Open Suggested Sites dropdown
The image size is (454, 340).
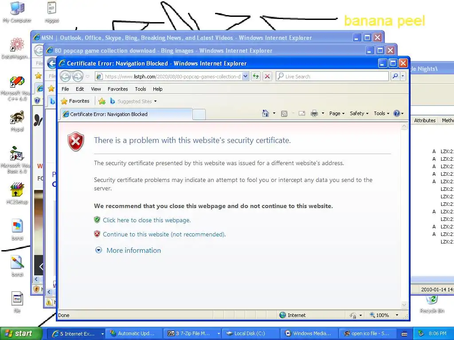point(133,101)
